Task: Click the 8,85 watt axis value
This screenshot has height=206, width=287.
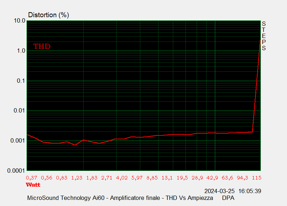Action: tap(152, 178)
